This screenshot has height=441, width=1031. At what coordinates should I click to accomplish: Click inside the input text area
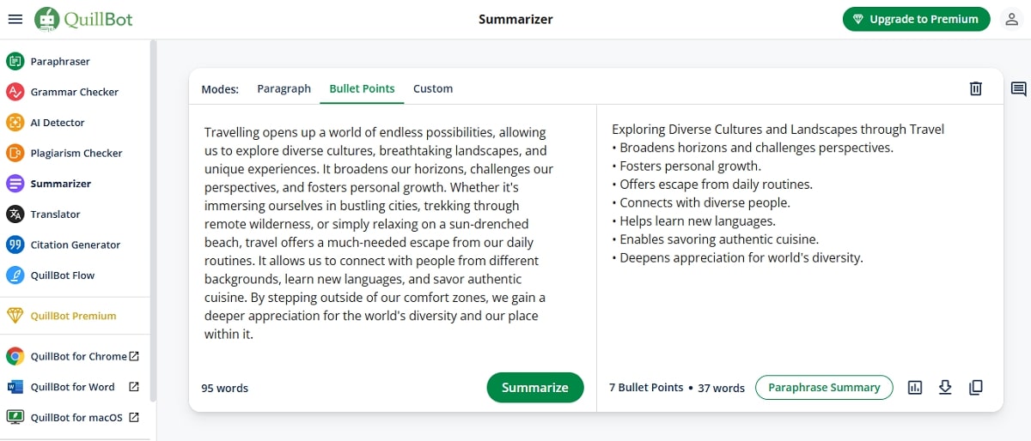tap(378, 232)
